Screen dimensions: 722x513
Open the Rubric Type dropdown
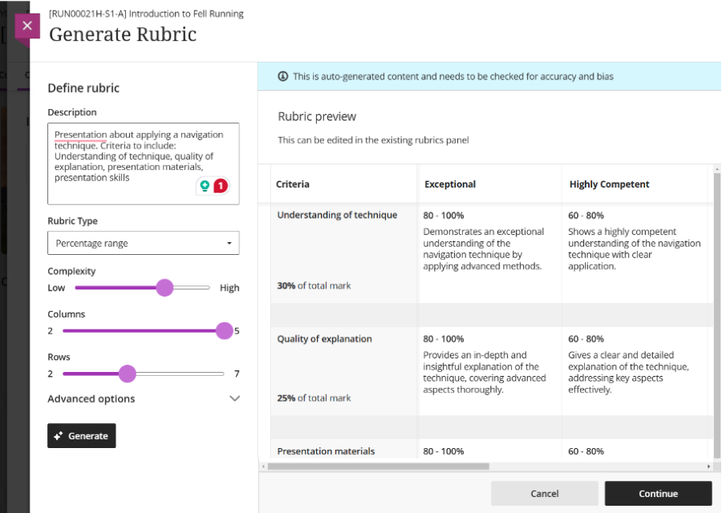[143, 243]
